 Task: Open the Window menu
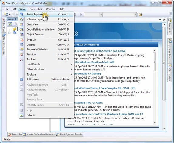point(51,9)
